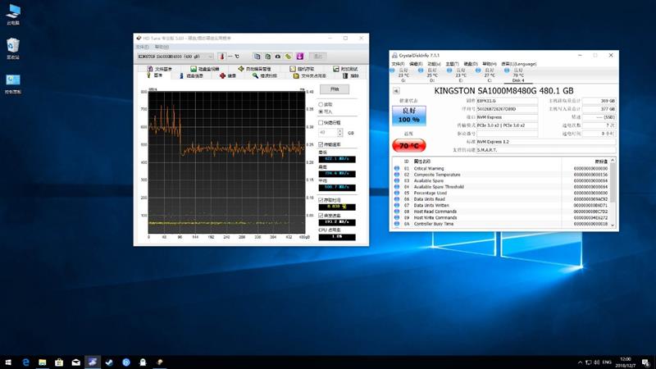Open the Edit (E) menu in CrystalDiskInfo
The width and height of the screenshot is (656, 369).
416,64
